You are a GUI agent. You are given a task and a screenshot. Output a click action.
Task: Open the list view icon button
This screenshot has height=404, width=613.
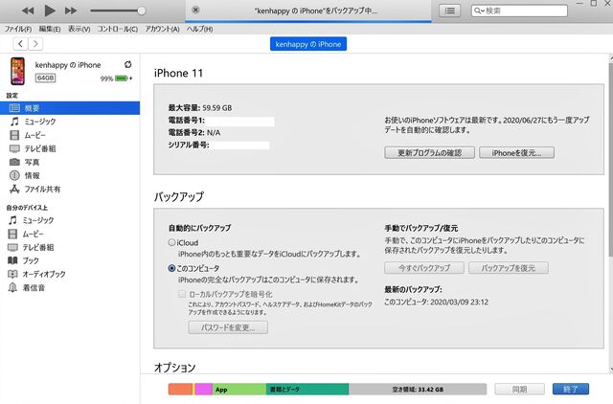450,11
